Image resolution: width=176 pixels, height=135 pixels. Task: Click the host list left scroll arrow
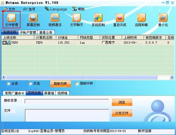[x=4, y=77]
